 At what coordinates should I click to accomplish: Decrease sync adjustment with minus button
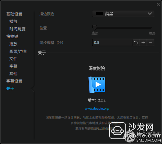click(x=151, y=43)
